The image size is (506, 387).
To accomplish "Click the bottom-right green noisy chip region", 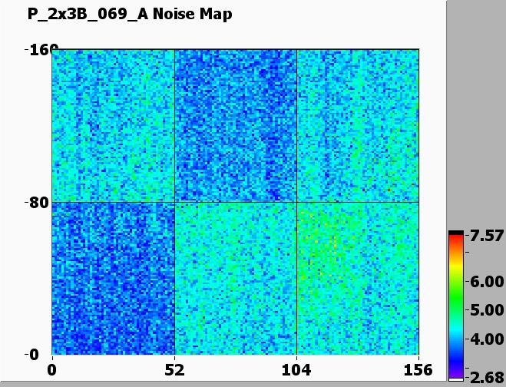I will (x=358, y=279).
